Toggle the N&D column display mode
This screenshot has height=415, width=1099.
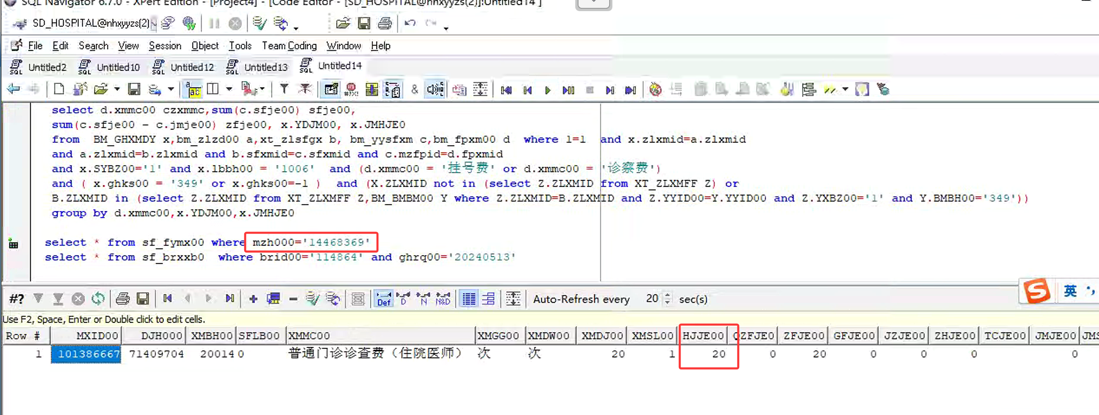[443, 299]
